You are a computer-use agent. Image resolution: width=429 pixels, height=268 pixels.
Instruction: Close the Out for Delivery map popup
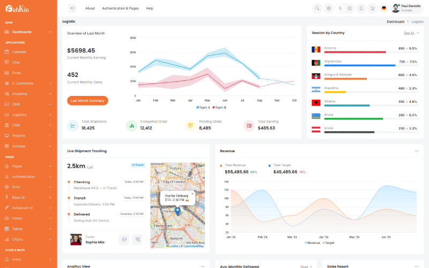coord(193,194)
